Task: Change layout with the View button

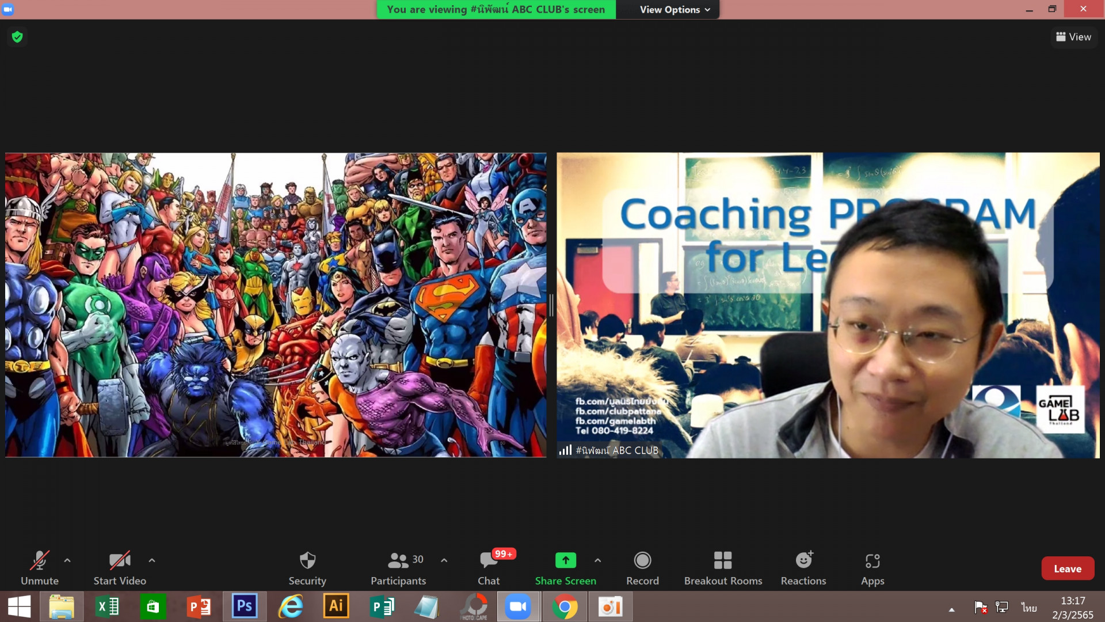Action: [x=1073, y=37]
